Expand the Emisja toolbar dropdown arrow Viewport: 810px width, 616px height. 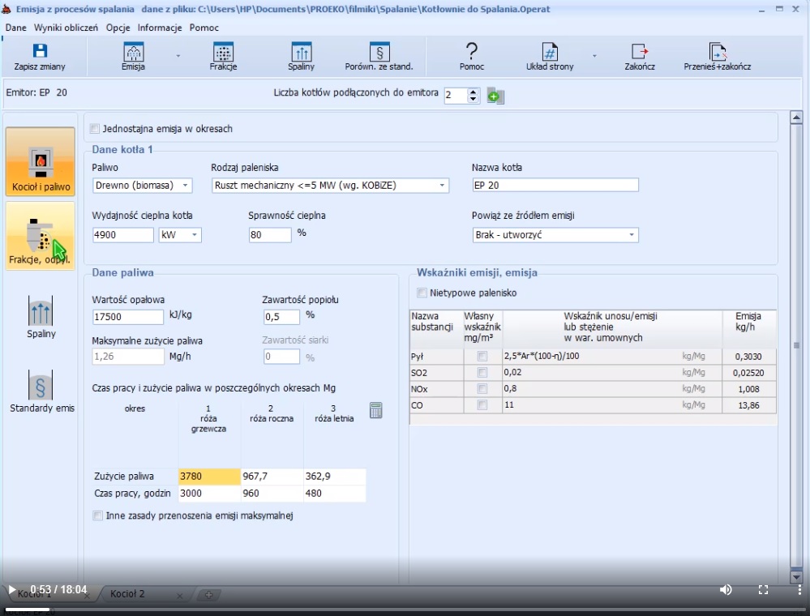pyautogui.click(x=178, y=56)
